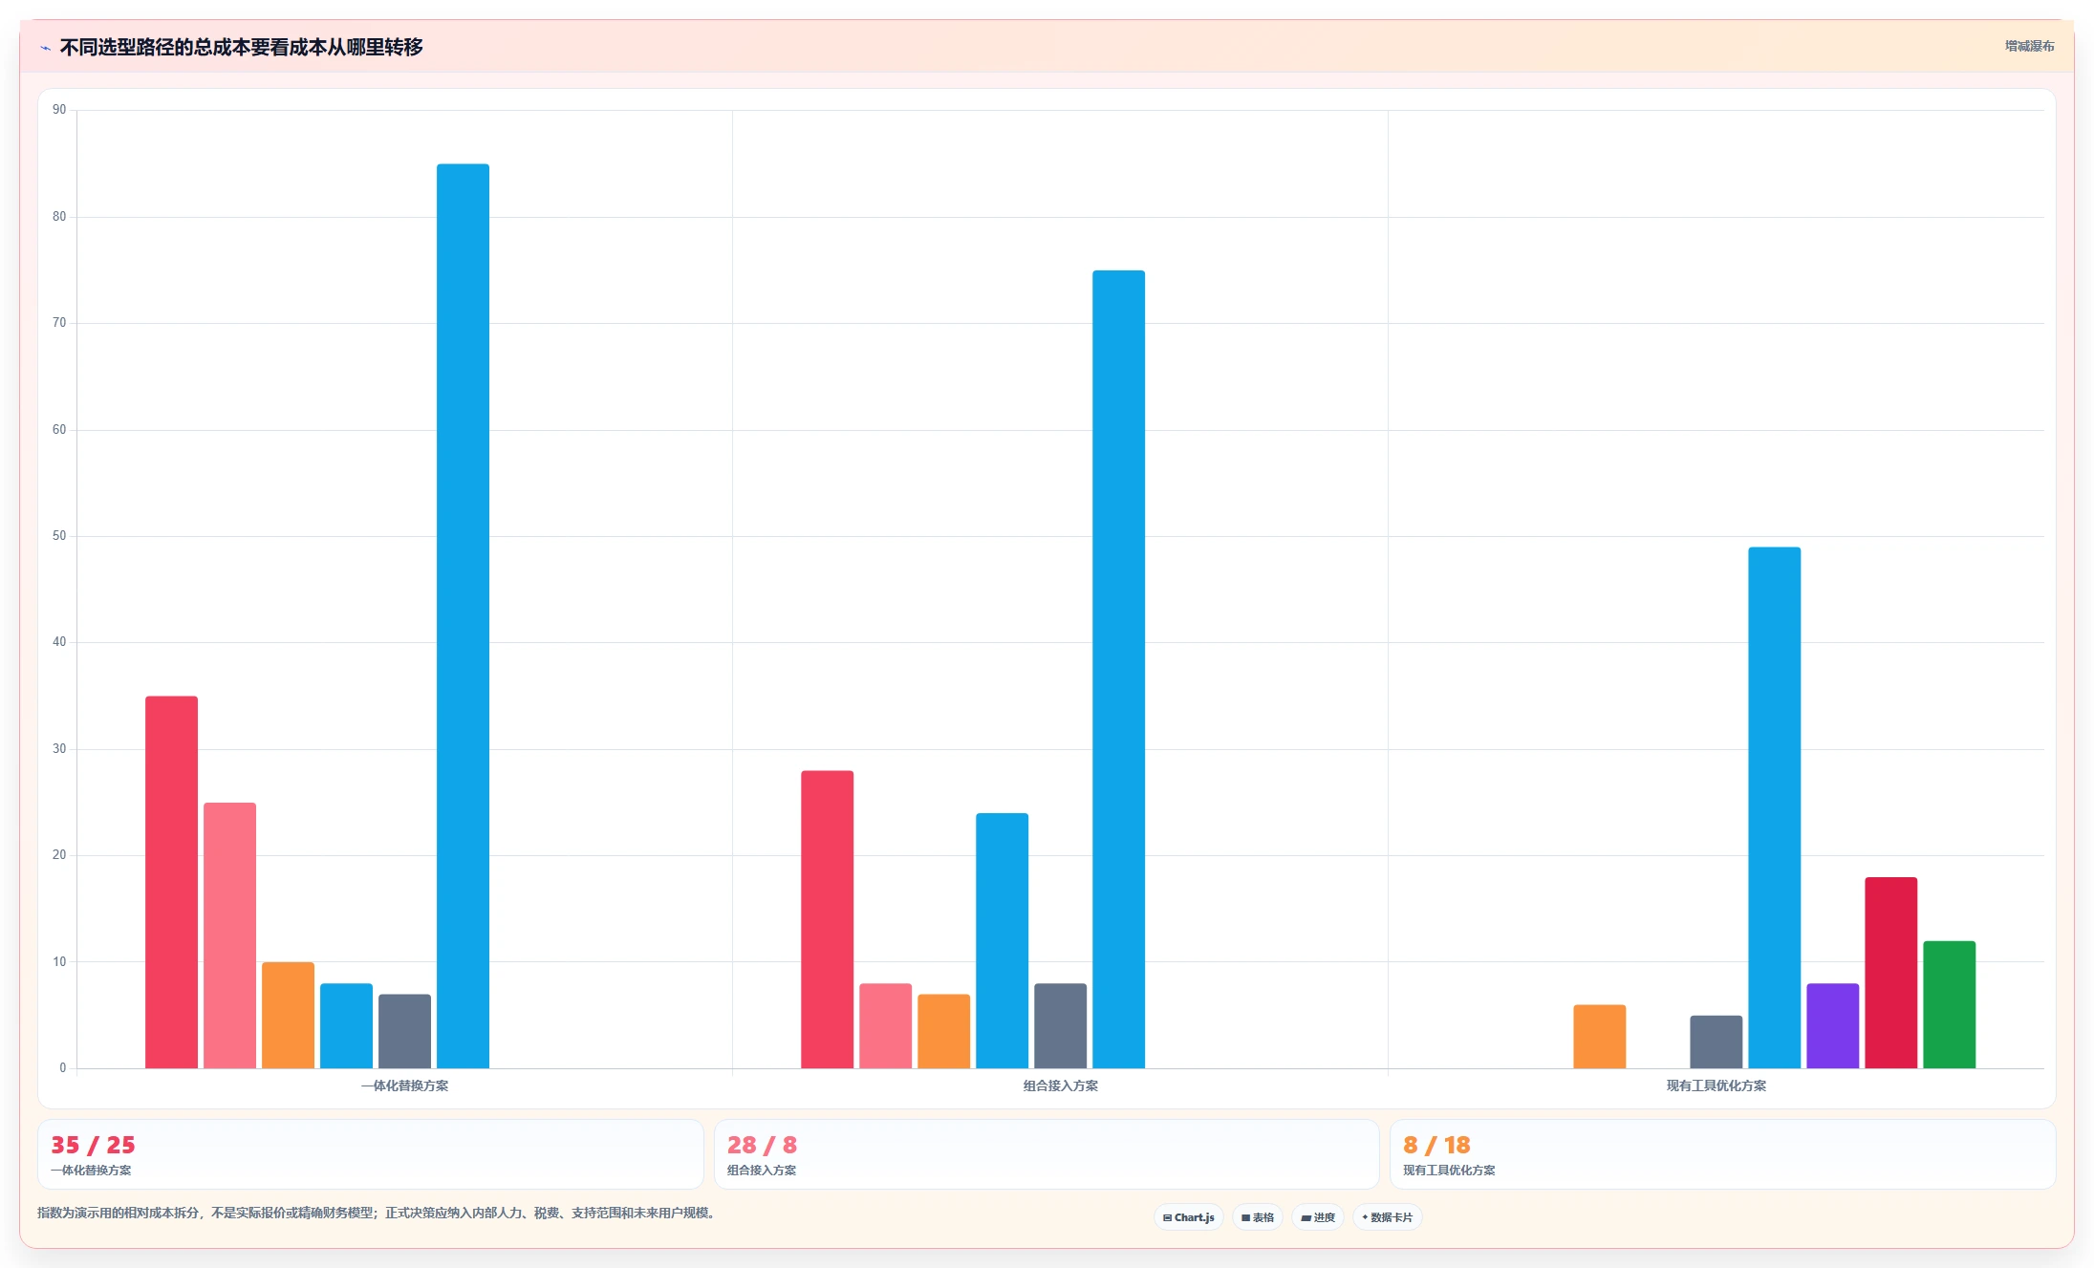Open the 35 / 25 summary card
The height and width of the screenshot is (1268, 2094).
[x=370, y=1154]
